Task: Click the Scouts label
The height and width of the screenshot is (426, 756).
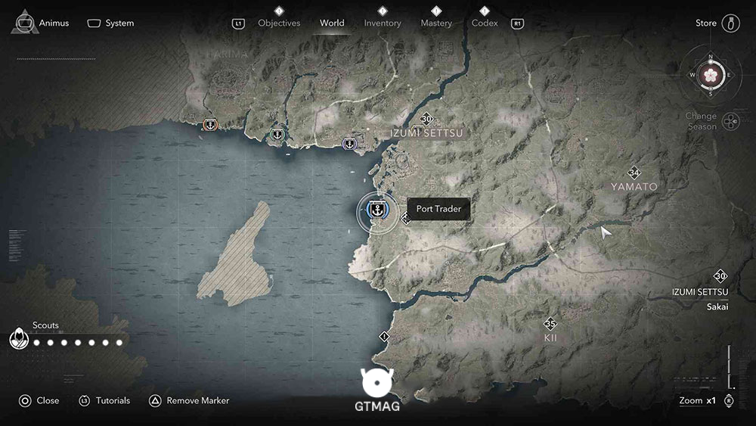Action: [x=45, y=325]
